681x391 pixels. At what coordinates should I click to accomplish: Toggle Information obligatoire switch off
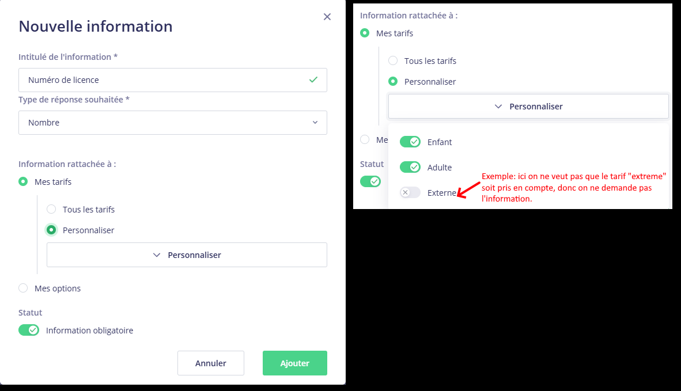29,331
